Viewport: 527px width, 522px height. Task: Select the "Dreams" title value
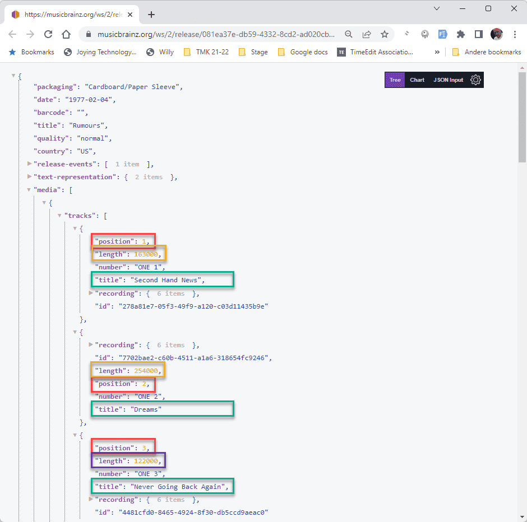tap(146, 409)
